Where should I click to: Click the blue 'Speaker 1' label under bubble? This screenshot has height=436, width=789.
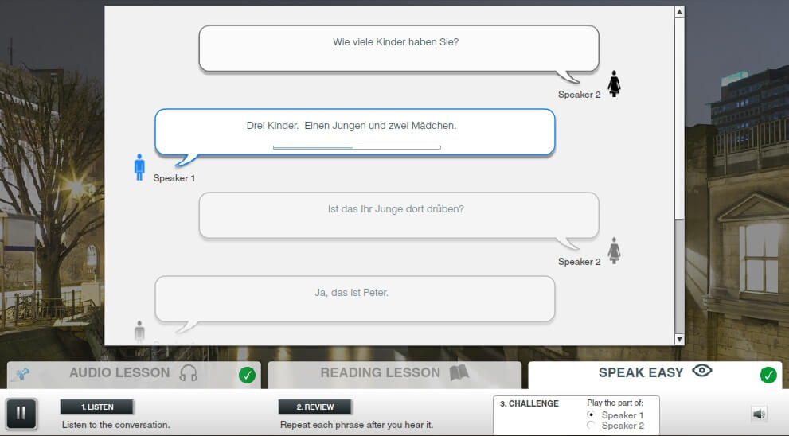tap(174, 178)
